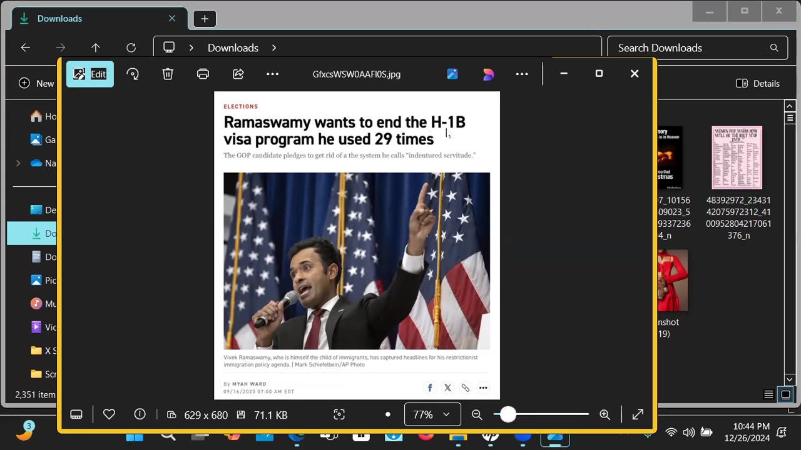Select Downloads in the File Explorer sidebar
The height and width of the screenshot is (450, 801).
[32, 233]
